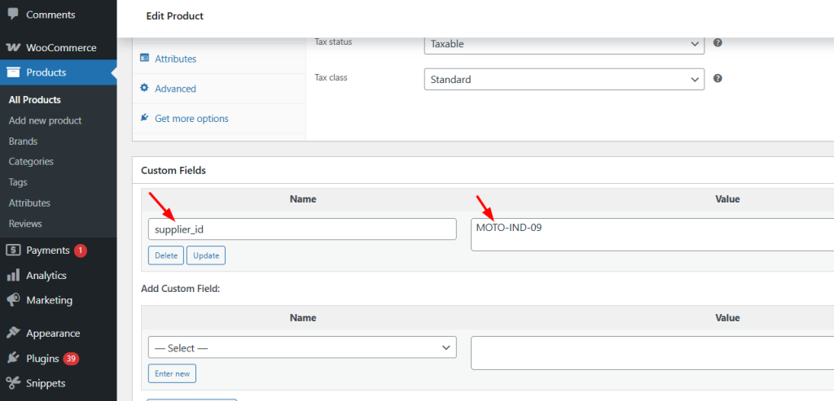Viewport: 834px width, 401px height.
Task: Delete the supplier_id custom field
Action: pos(166,255)
